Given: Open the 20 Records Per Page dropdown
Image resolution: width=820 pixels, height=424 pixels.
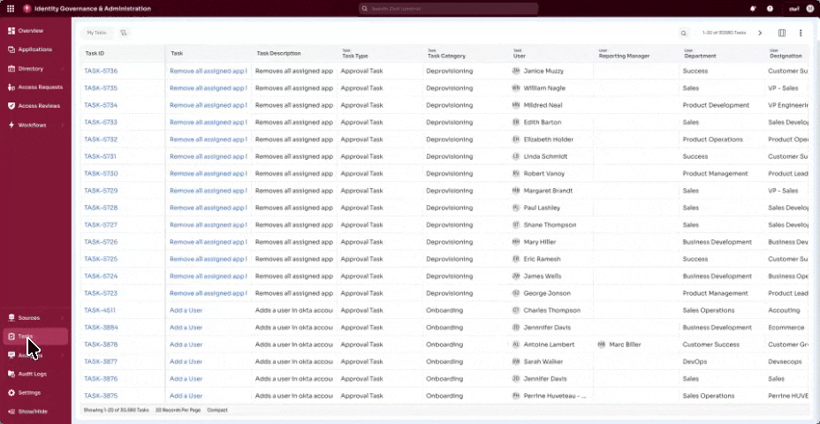Looking at the screenshot, I should (x=178, y=411).
